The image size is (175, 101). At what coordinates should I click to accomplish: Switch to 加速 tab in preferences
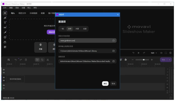click(85, 29)
